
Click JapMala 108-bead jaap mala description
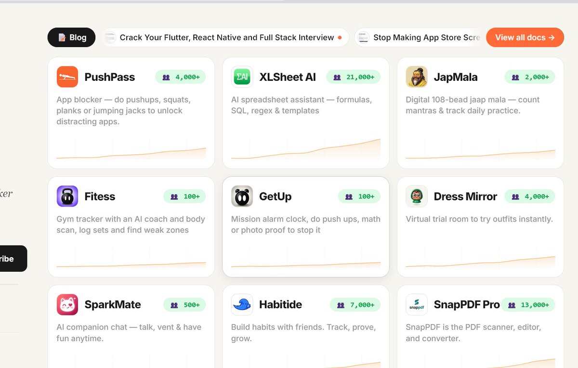pos(473,105)
